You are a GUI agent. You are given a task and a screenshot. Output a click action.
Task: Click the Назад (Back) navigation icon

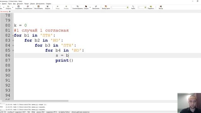tap(57, 7)
